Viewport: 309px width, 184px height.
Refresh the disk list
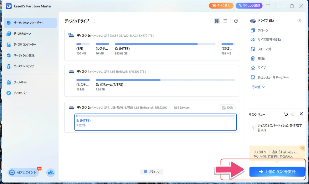pos(236,21)
